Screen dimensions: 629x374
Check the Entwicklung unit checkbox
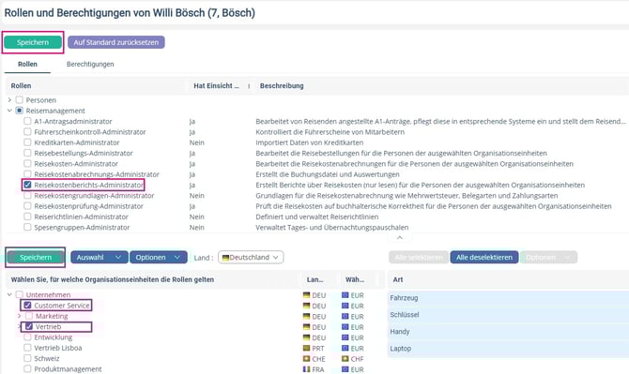pos(27,337)
